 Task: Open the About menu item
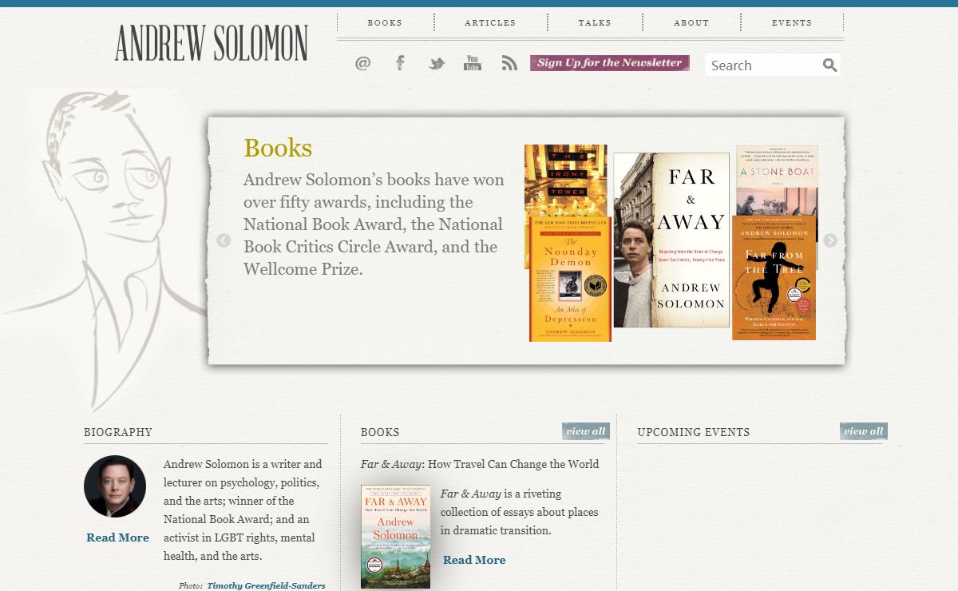[691, 22]
